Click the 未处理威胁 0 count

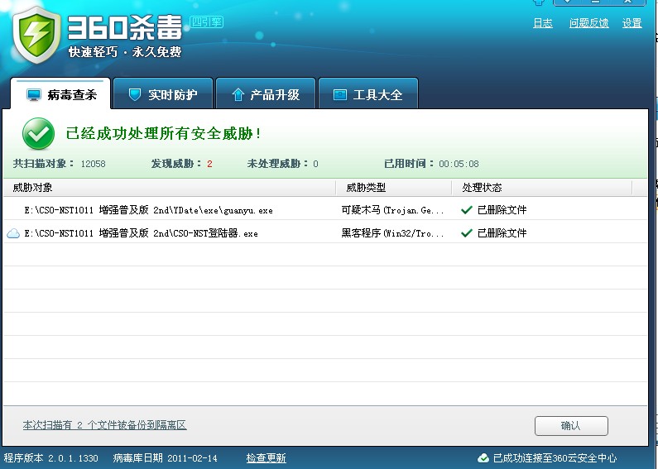coord(282,164)
